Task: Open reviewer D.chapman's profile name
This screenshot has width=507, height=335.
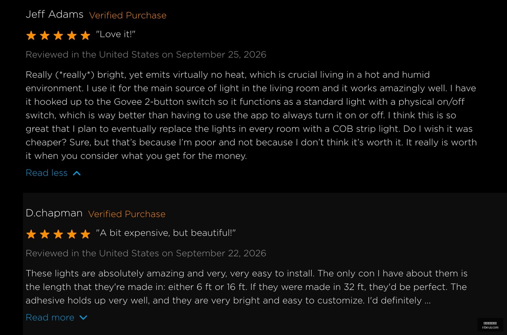Action: click(54, 213)
